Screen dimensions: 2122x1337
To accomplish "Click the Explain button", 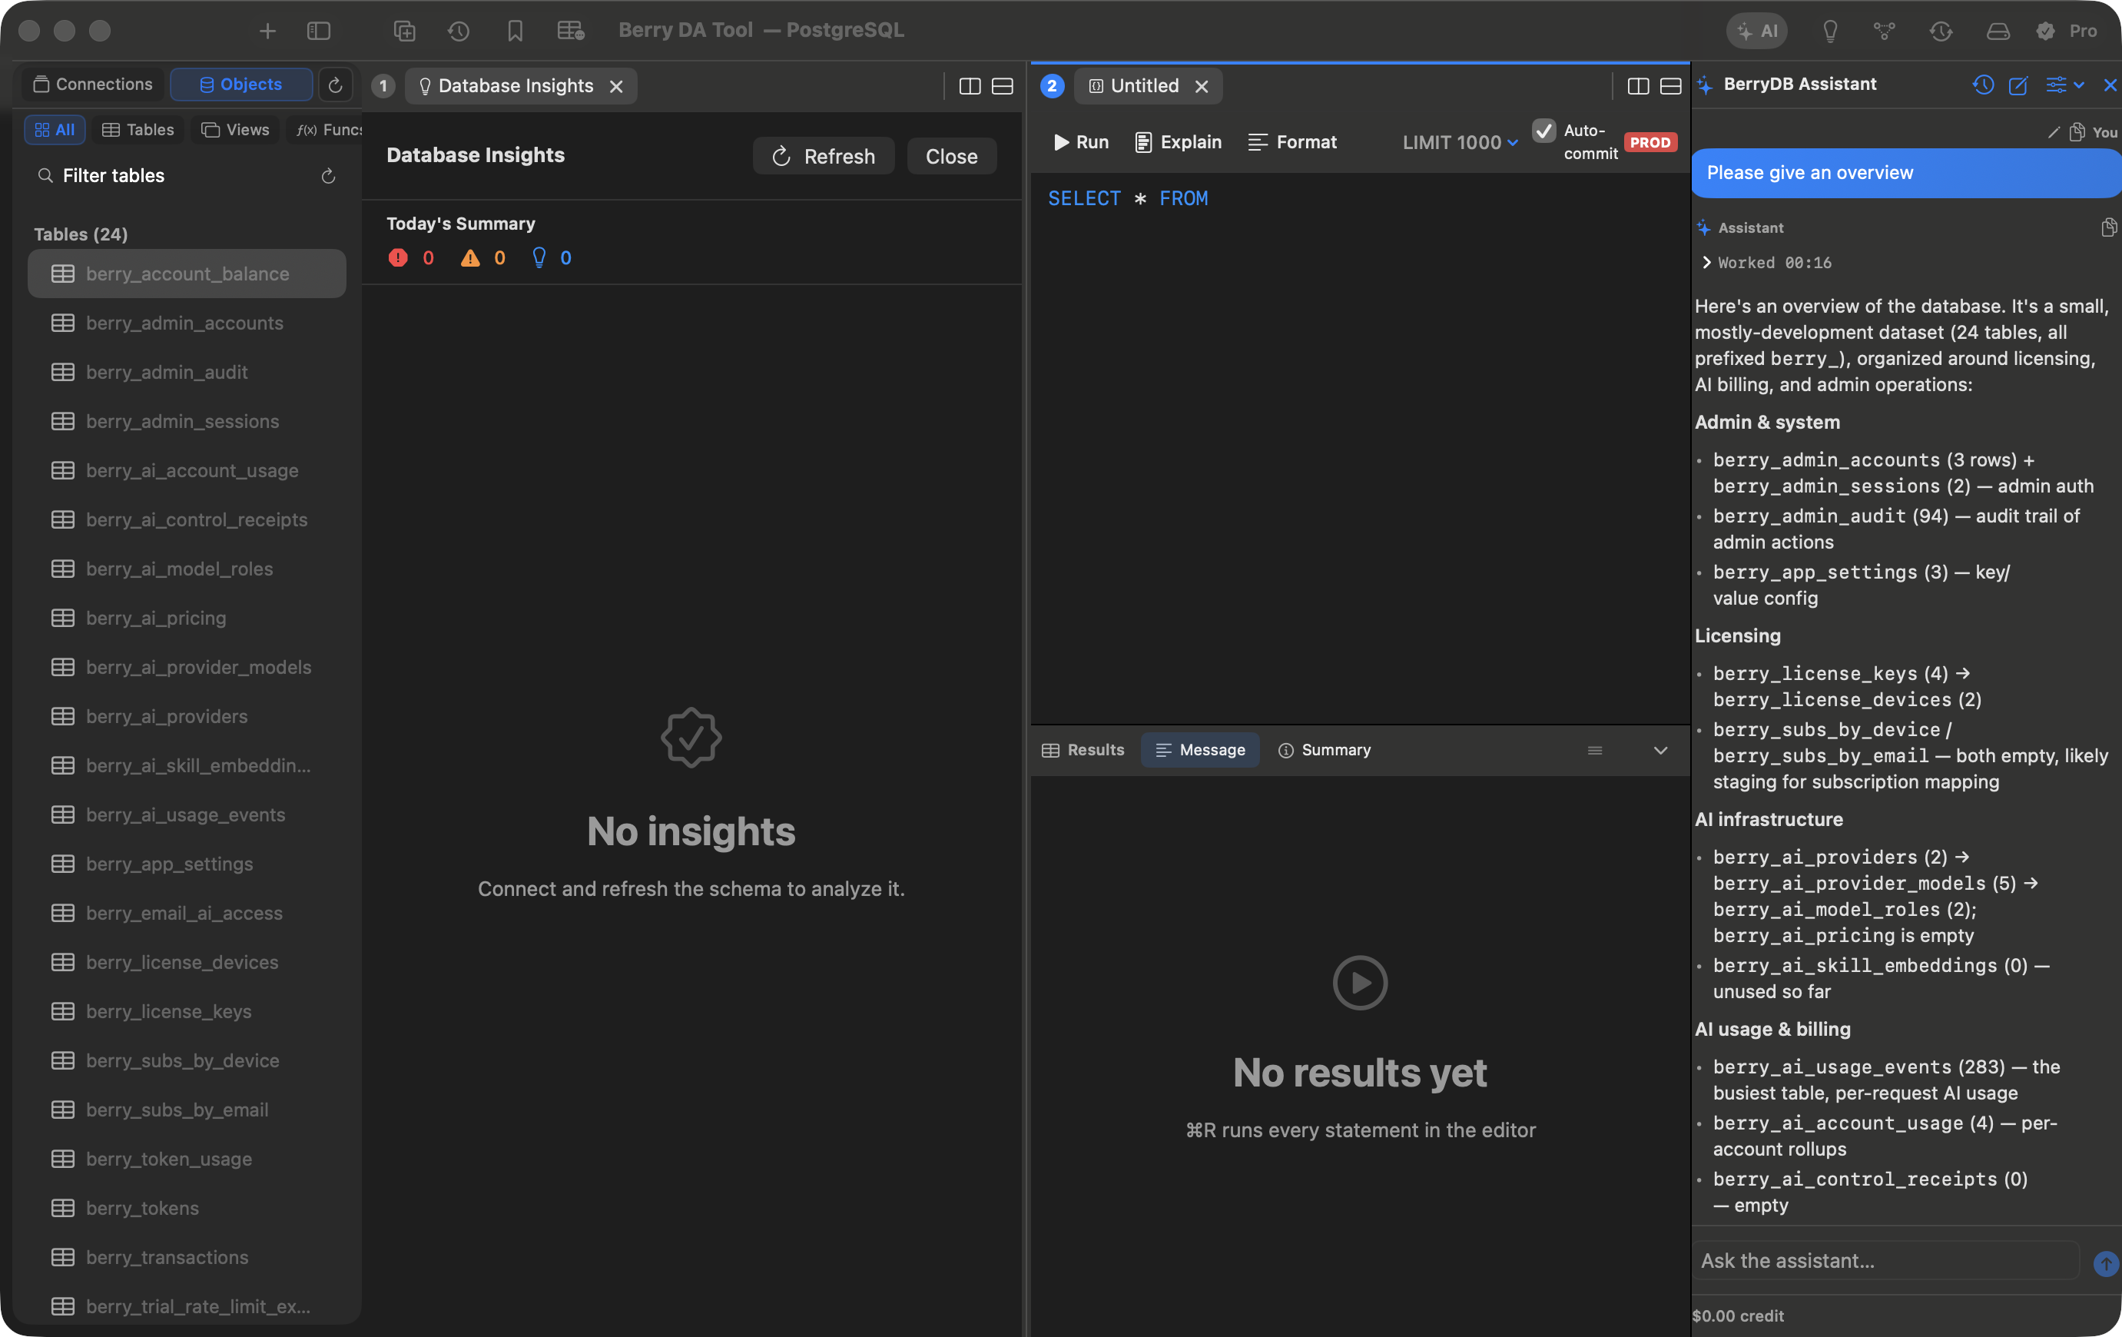I will (x=1179, y=142).
